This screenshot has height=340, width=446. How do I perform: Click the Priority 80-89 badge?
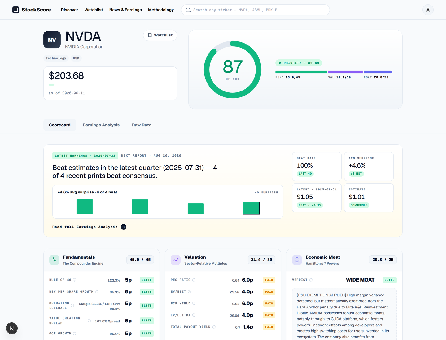[299, 63]
